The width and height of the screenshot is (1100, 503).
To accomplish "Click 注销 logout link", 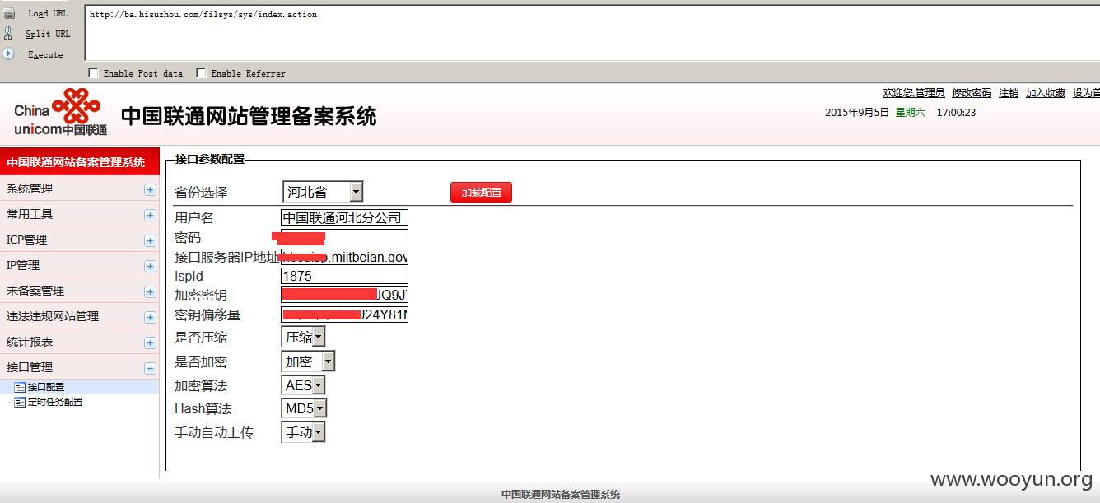I will [1009, 93].
